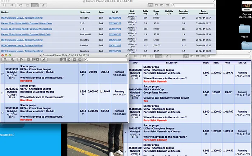Click the Market column header

click(x=5, y=12)
